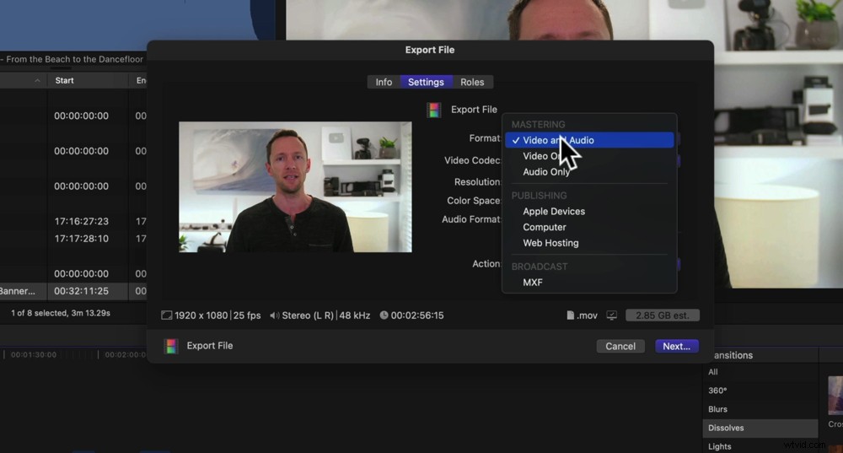Click the Format label

(x=485, y=138)
